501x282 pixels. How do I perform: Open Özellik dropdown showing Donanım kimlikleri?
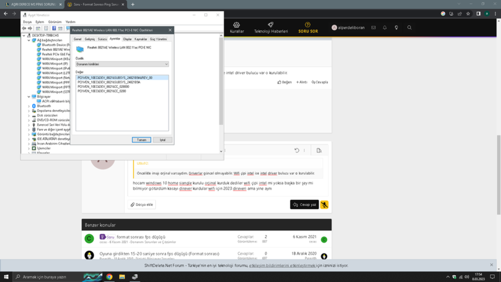[x=122, y=64]
